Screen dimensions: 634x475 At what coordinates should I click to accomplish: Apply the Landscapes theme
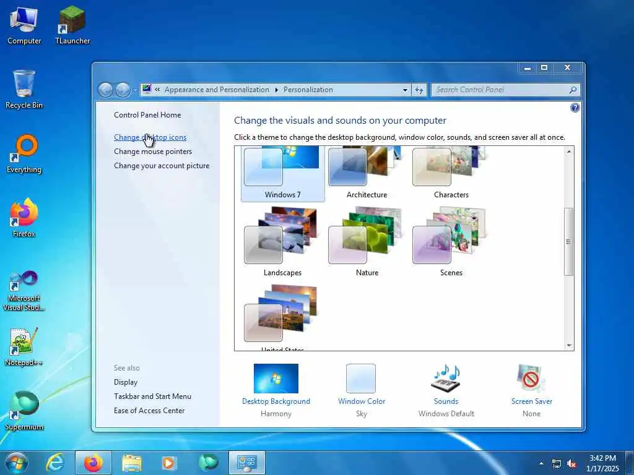pyautogui.click(x=282, y=242)
